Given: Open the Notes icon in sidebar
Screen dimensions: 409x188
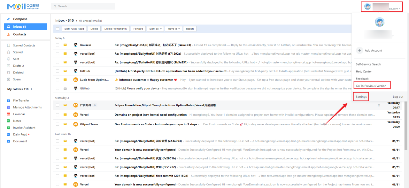Looking at the screenshot, I should [9, 121].
